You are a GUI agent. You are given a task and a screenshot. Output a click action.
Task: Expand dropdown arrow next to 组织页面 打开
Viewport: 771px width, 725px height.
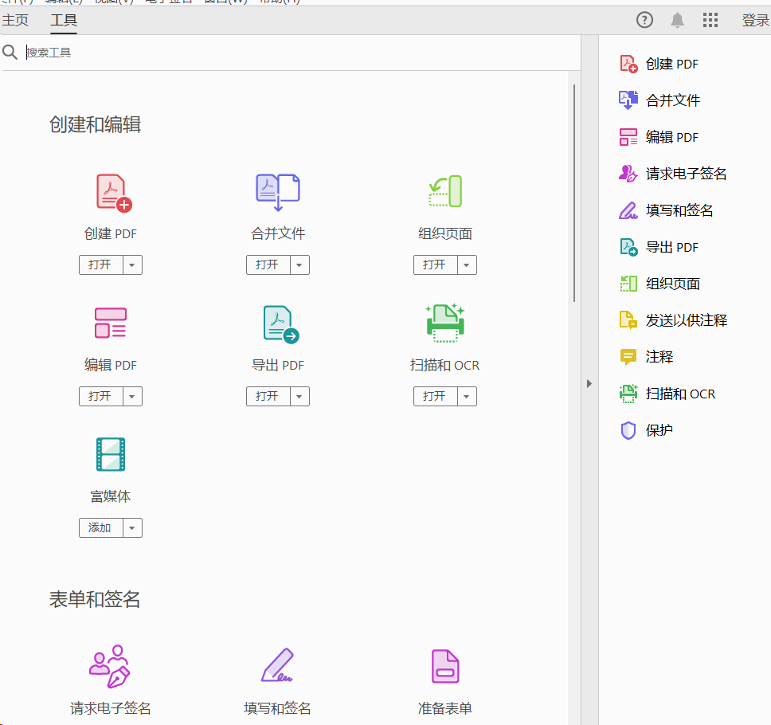[x=467, y=265]
